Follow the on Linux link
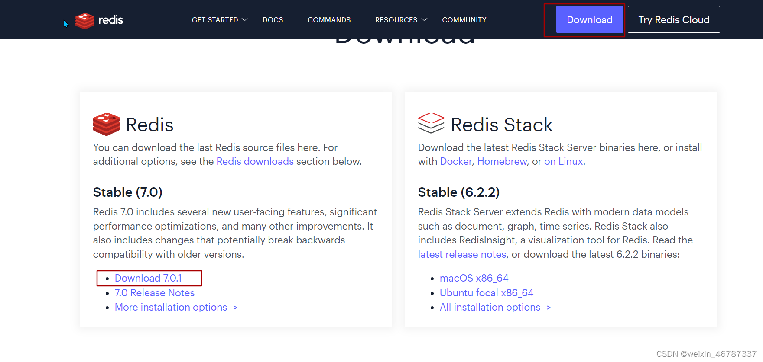The height and width of the screenshot is (362, 763). 563,161
